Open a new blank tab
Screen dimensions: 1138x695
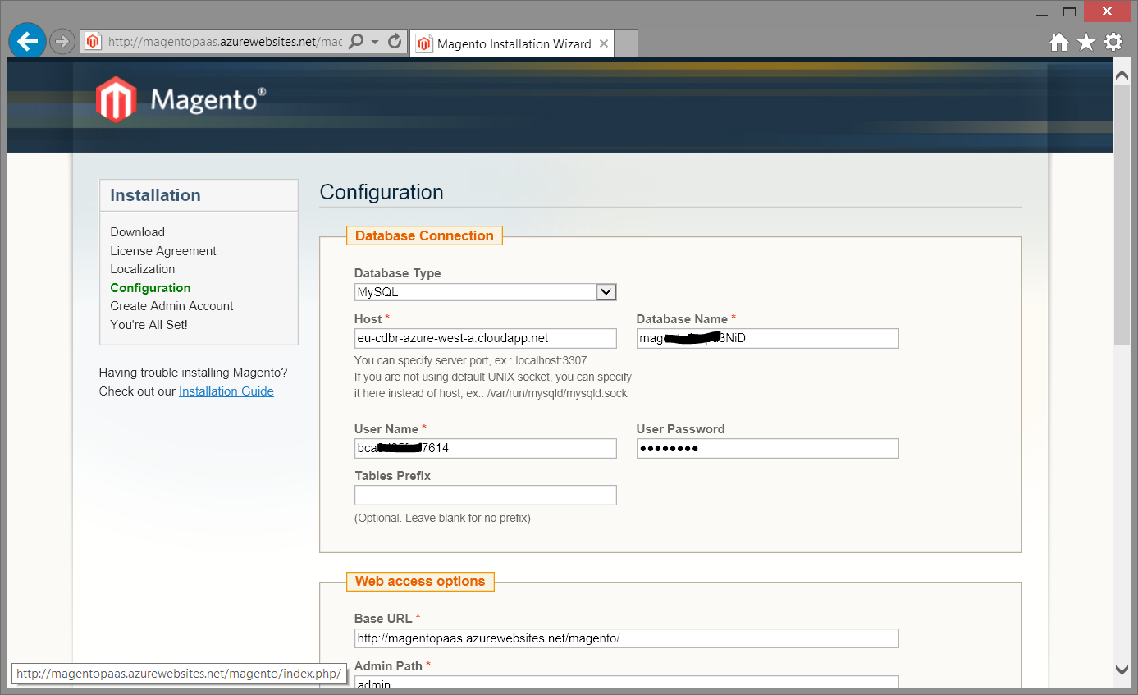(626, 43)
